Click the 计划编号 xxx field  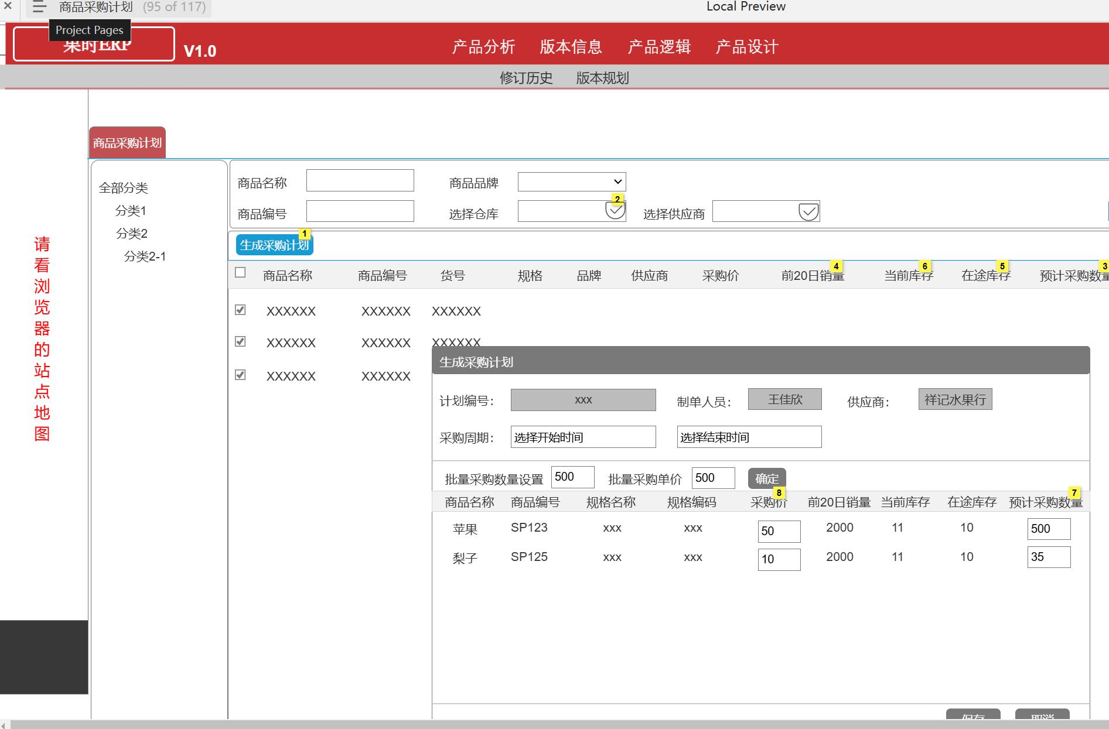point(583,400)
